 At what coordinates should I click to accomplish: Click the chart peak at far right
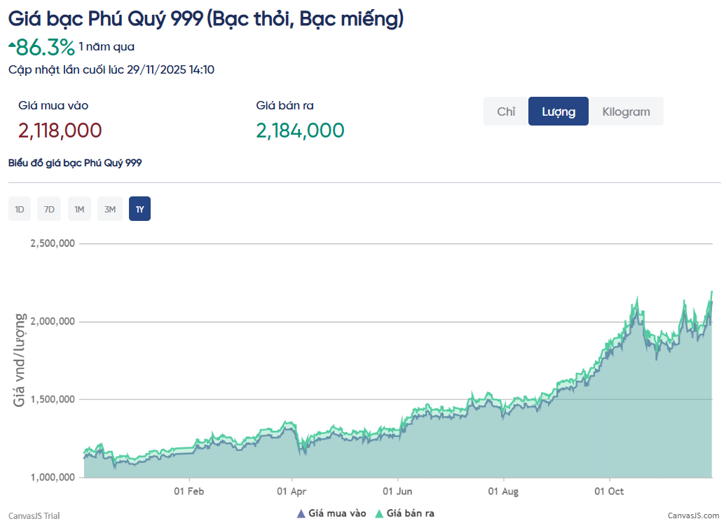(x=712, y=292)
